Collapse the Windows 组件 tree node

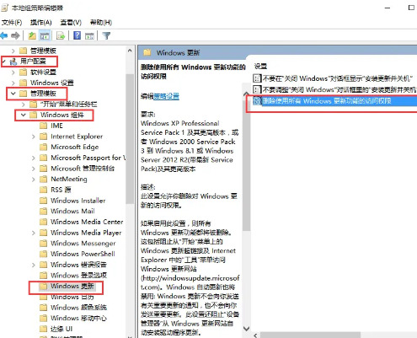click(x=24, y=115)
